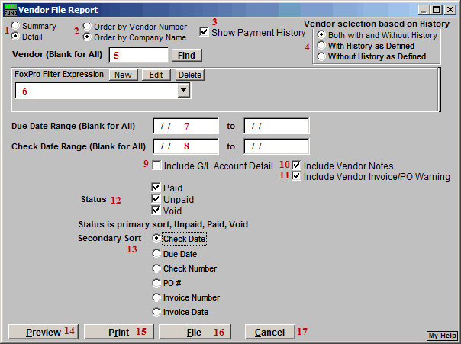Select With History as Defined option
This screenshot has height=344, width=461.
point(321,46)
